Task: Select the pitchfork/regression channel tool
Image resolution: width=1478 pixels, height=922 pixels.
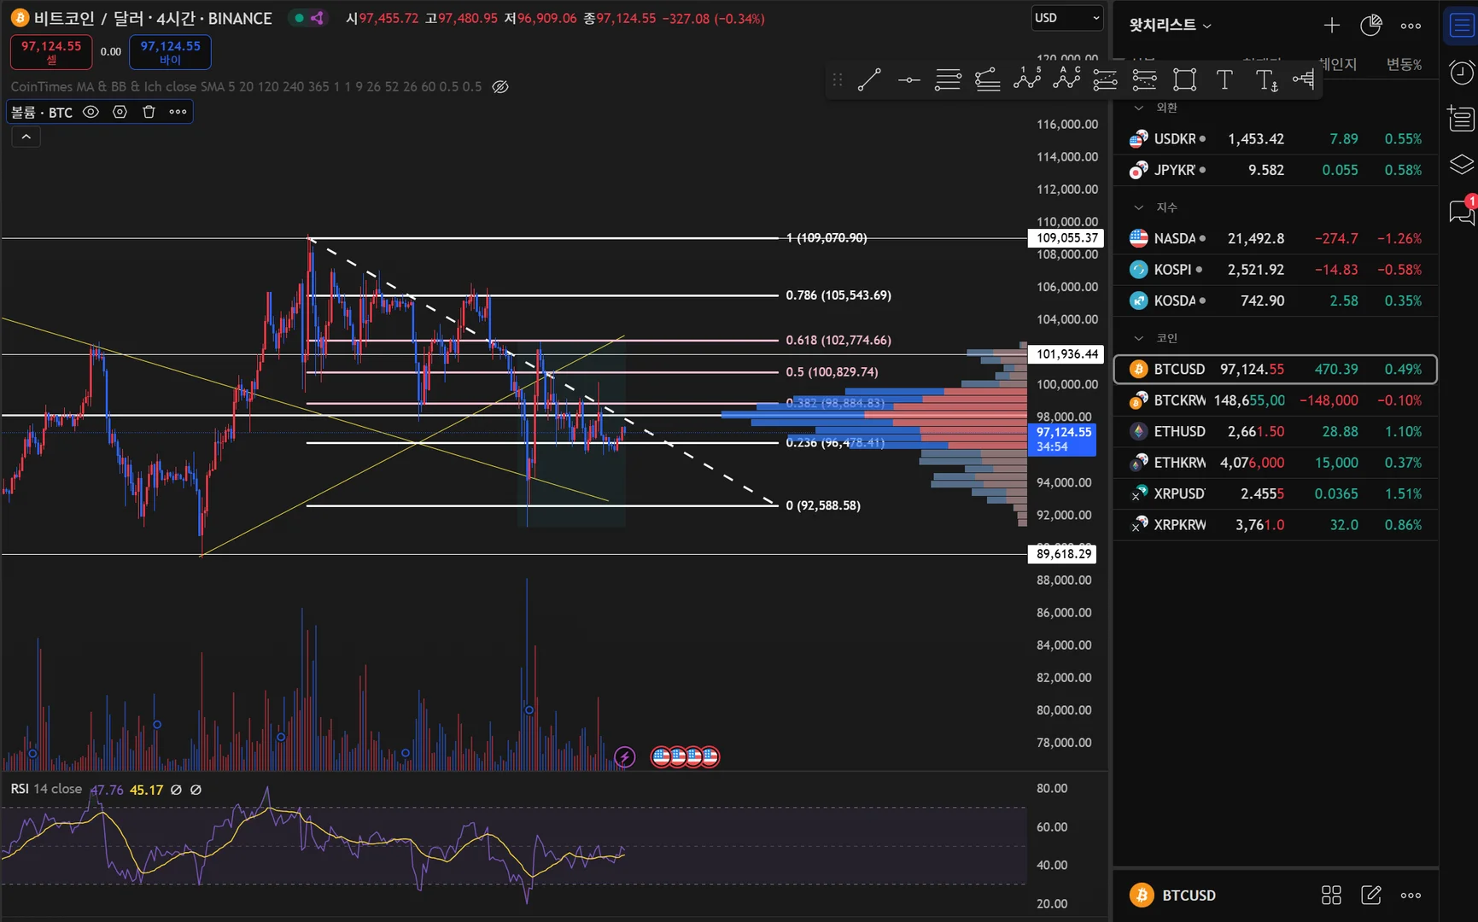Action: tap(988, 80)
